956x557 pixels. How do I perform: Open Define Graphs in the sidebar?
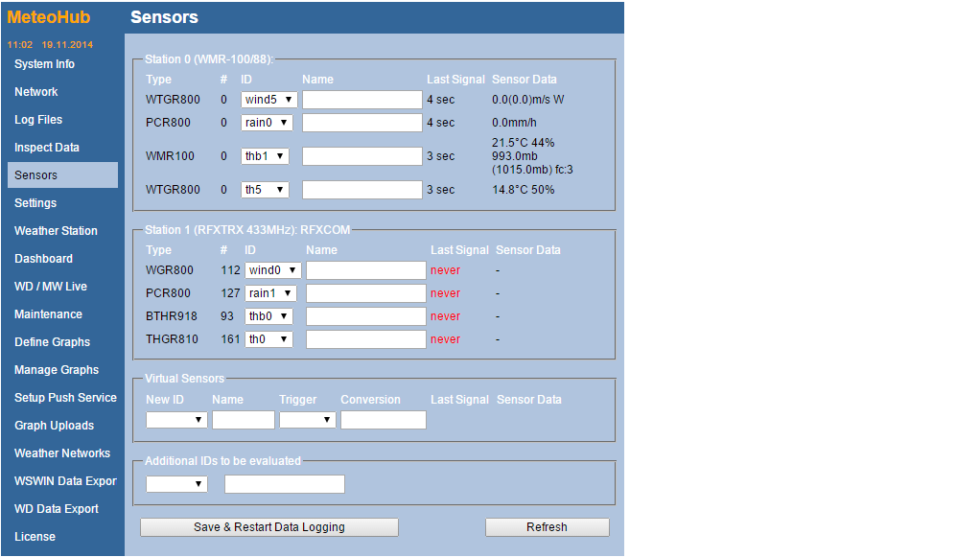[x=52, y=342]
